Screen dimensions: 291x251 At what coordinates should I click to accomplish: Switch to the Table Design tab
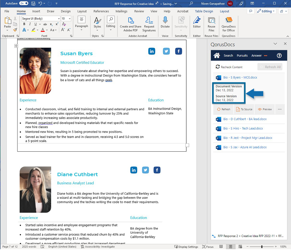tap(204, 11)
